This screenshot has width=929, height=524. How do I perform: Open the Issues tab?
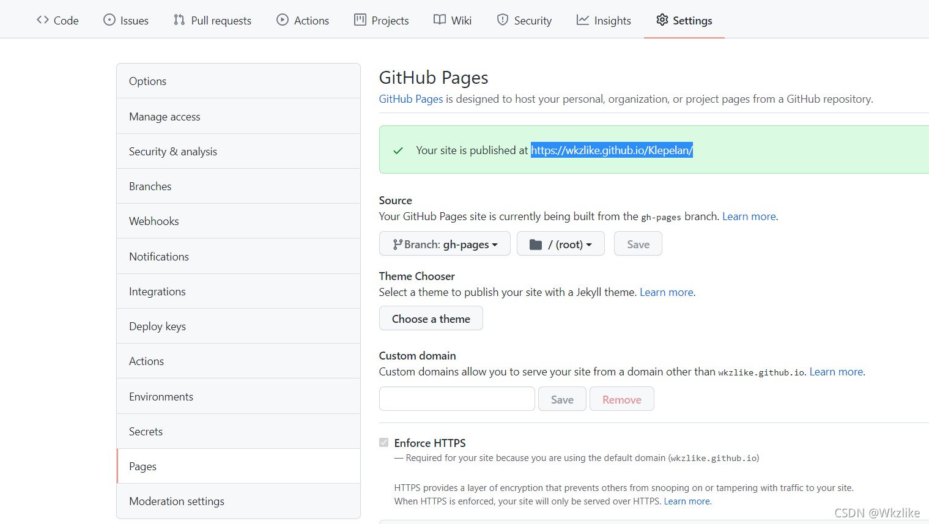click(126, 20)
